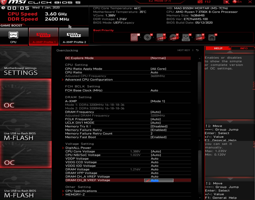Click the highlighted DRAM CH_B VREF edit box
The height and width of the screenshot is (200, 255).
[159, 180]
